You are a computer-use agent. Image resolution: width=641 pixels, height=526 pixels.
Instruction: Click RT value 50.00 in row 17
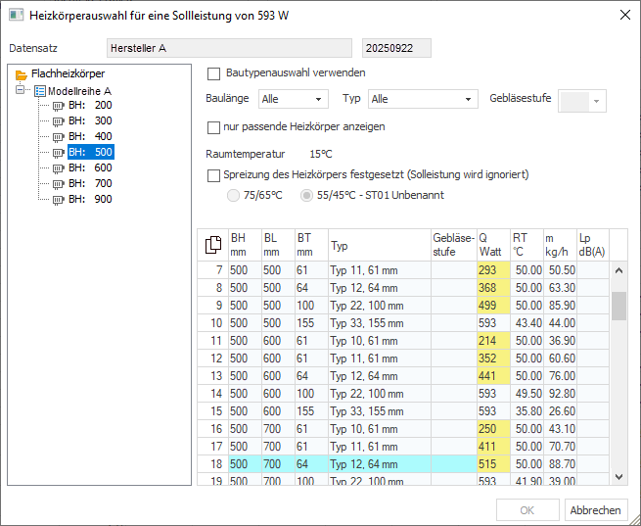tap(527, 447)
